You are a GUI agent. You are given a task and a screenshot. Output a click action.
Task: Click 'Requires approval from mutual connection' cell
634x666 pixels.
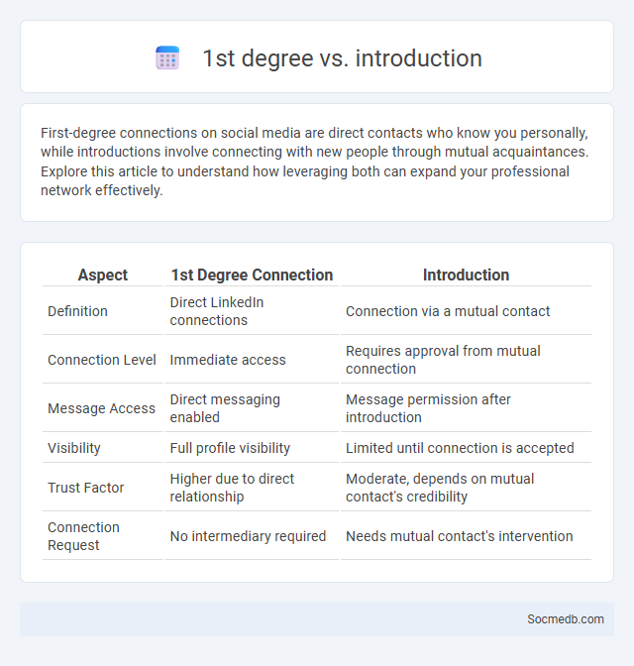pos(466,360)
